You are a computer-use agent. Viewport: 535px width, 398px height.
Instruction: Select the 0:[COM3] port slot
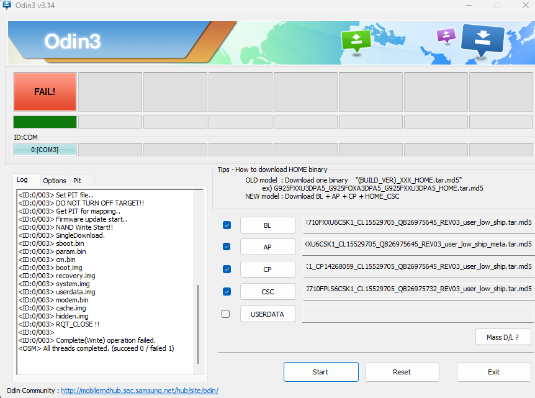click(45, 150)
